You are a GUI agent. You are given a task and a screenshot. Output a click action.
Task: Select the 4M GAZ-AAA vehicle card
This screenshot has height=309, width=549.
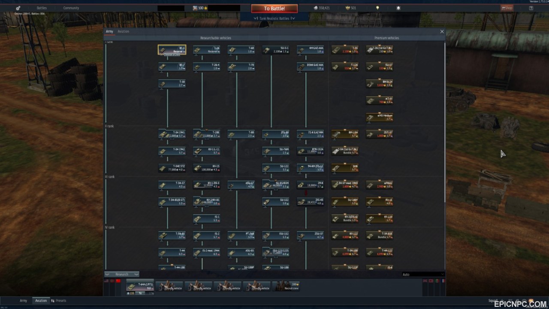311,50
